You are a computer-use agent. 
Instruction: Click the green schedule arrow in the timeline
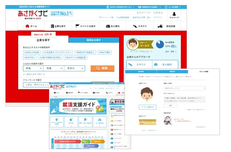coord(86,142)
